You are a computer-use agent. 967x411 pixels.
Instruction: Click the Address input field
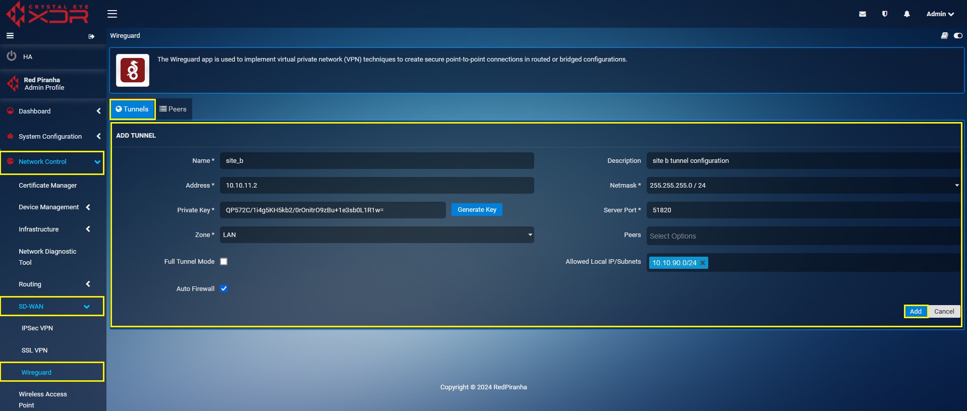377,186
